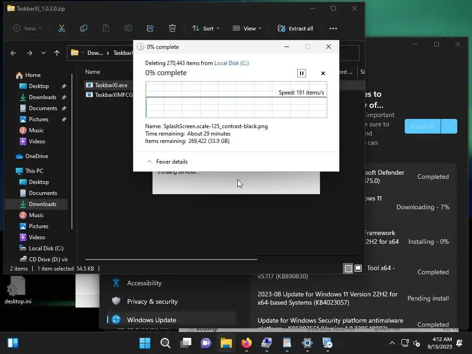Open the notification bell in the tray
472x354 pixels.
tap(460, 343)
